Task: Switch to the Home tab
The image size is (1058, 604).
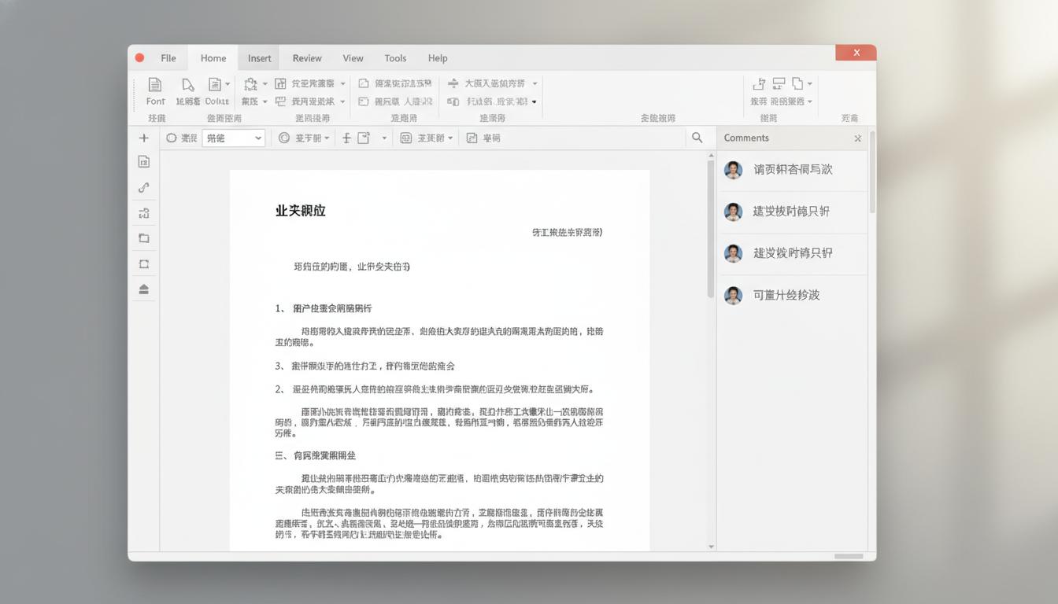Action: (213, 58)
